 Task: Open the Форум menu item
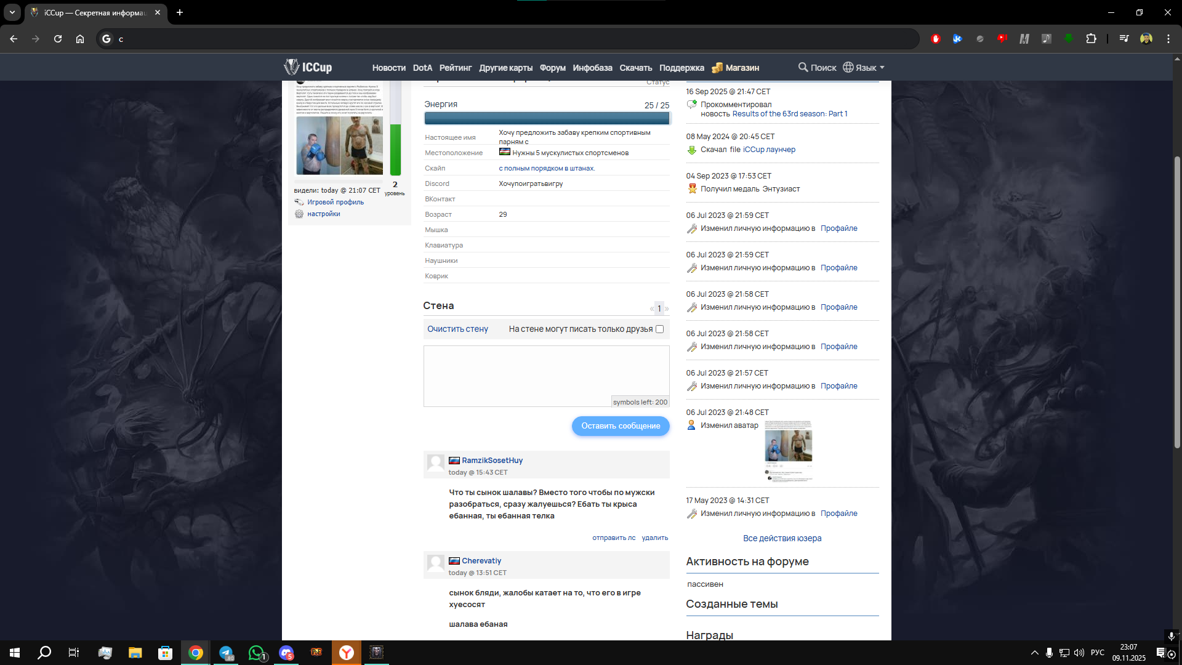552,68
